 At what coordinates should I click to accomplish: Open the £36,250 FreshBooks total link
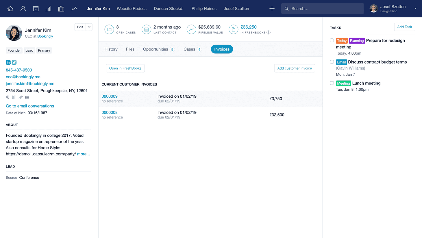click(x=249, y=27)
